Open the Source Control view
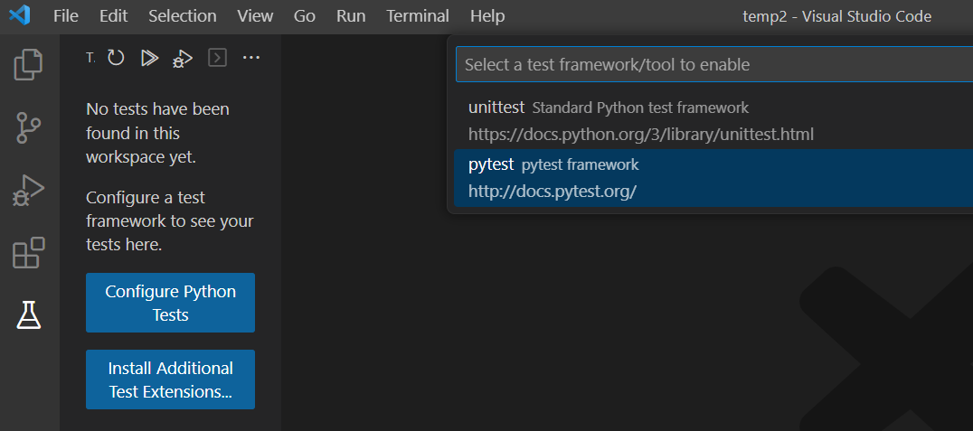Screen dimensions: 973x431 coord(29,127)
